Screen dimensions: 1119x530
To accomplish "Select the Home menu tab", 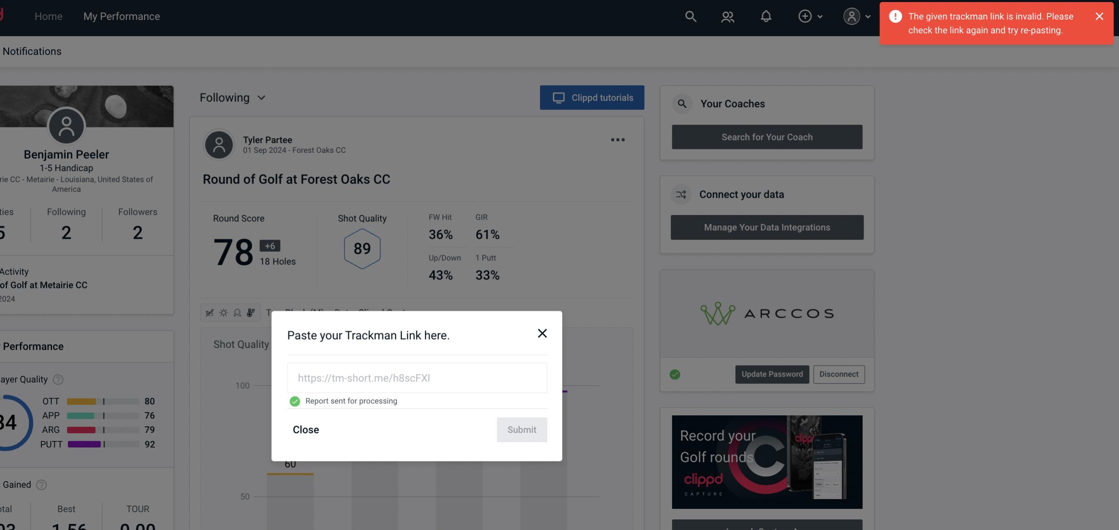I will click(x=48, y=16).
